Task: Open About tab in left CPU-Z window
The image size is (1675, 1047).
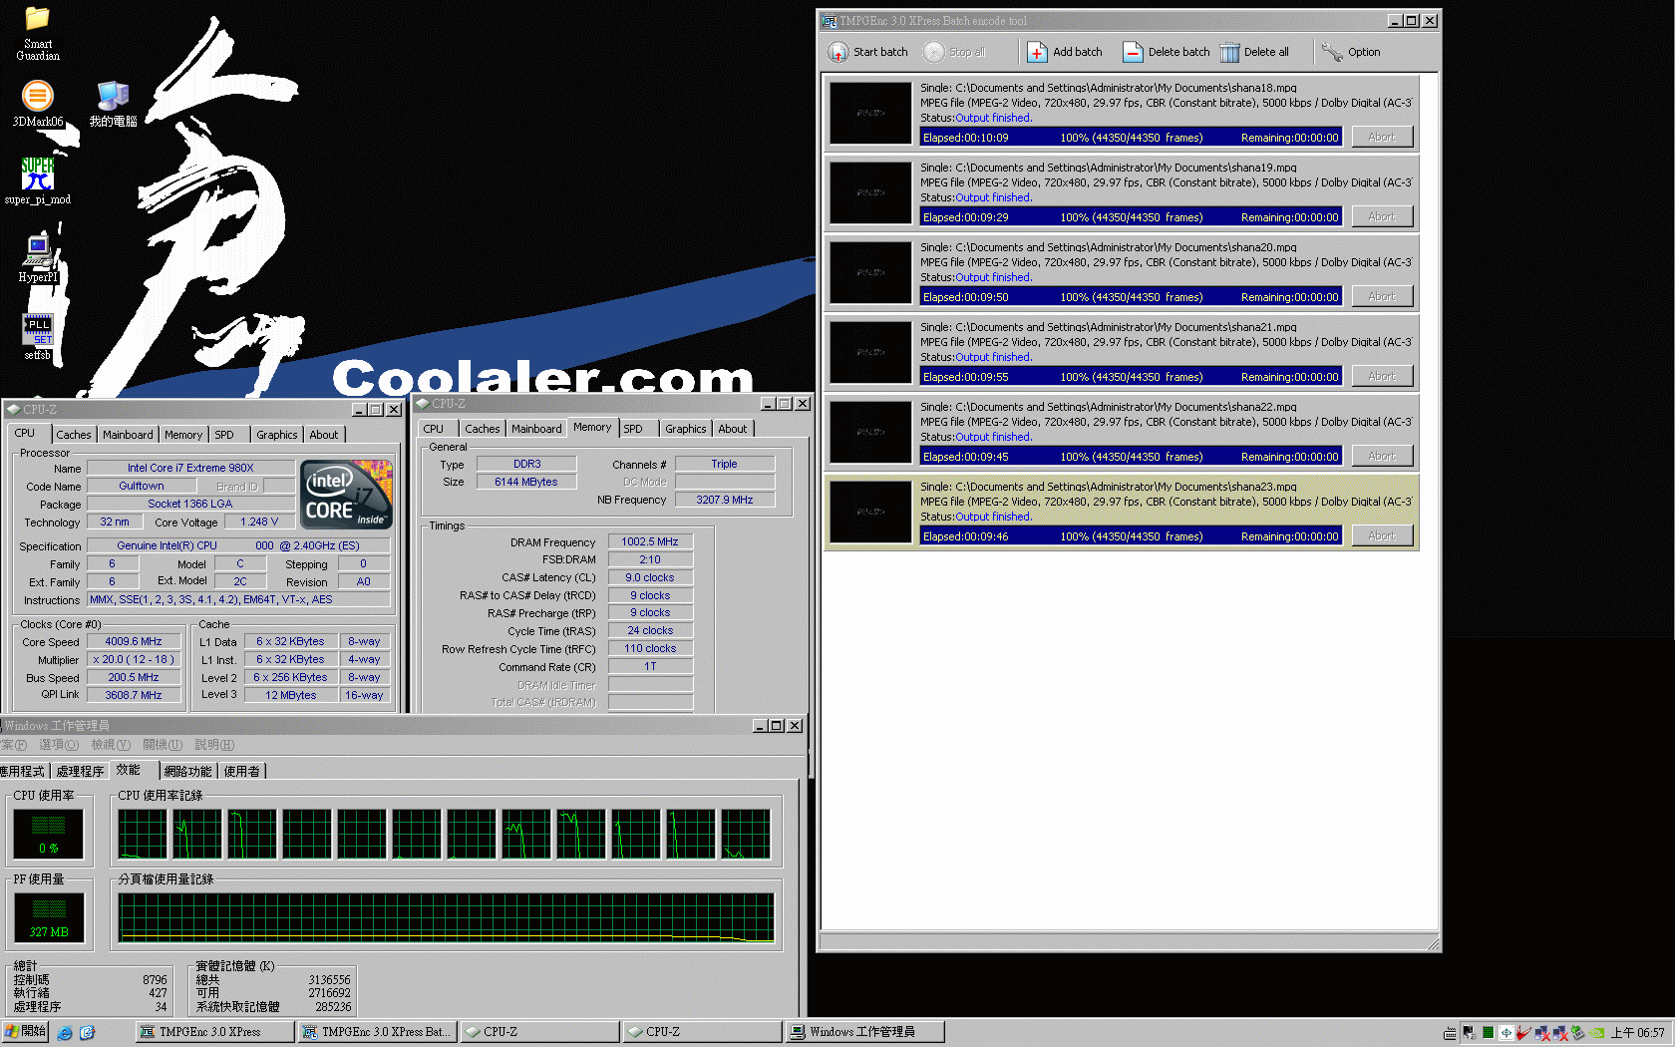Action: [324, 435]
